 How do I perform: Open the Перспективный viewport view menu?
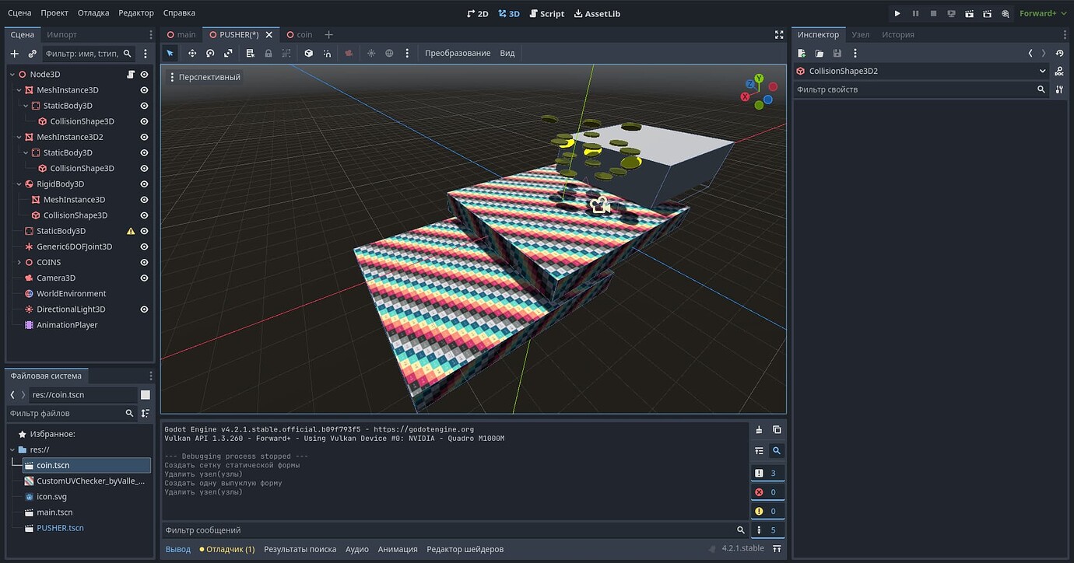(205, 77)
